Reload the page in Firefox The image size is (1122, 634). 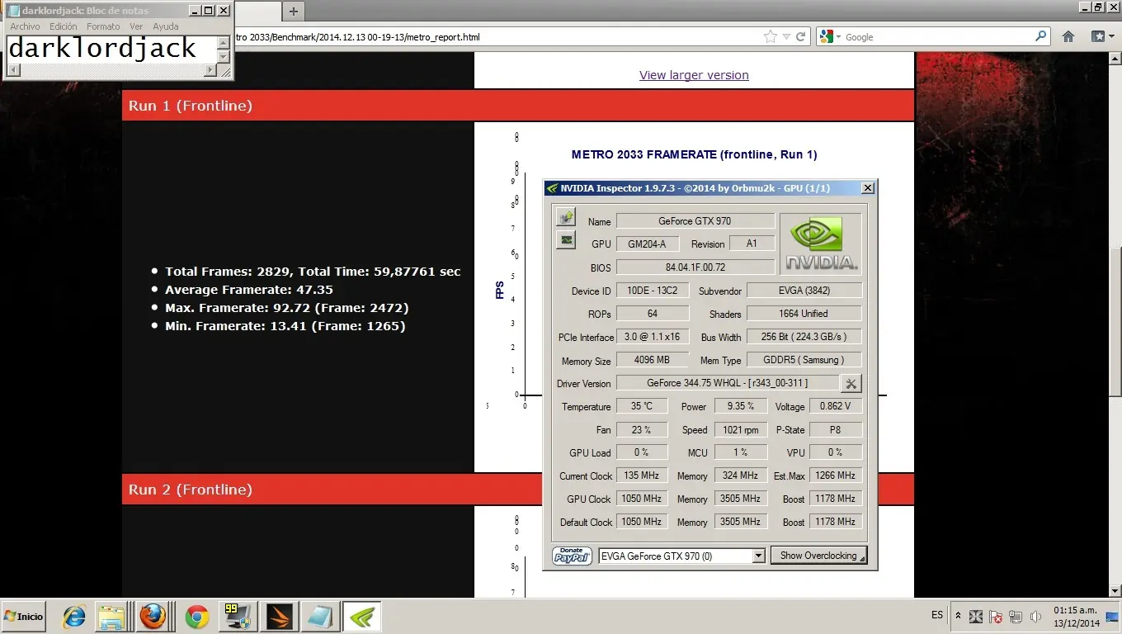pyautogui.click(x=800, y=36)
